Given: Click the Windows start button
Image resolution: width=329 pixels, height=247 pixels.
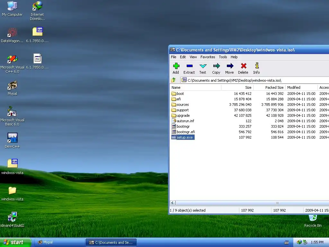Looking at the screenshot, I should (15, 242).
